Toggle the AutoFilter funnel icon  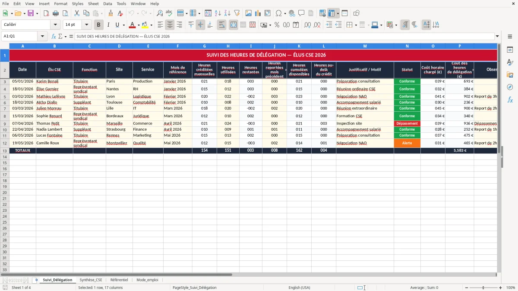(x=237, y=13)
